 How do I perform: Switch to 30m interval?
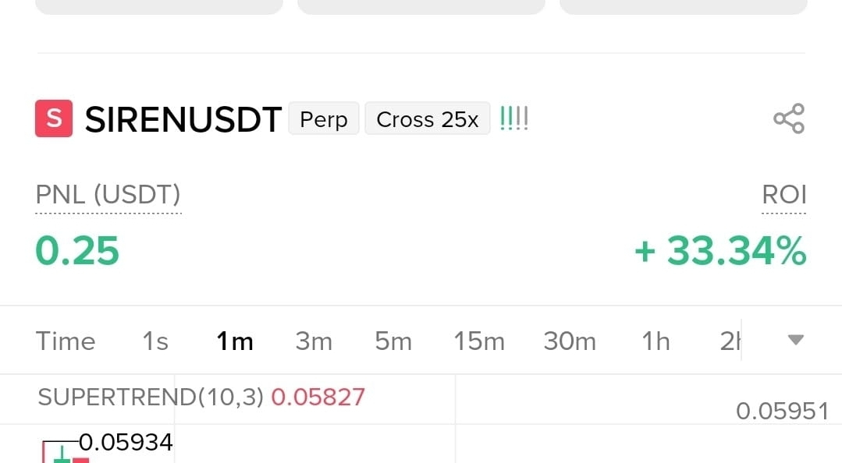(x=570, y=341)
